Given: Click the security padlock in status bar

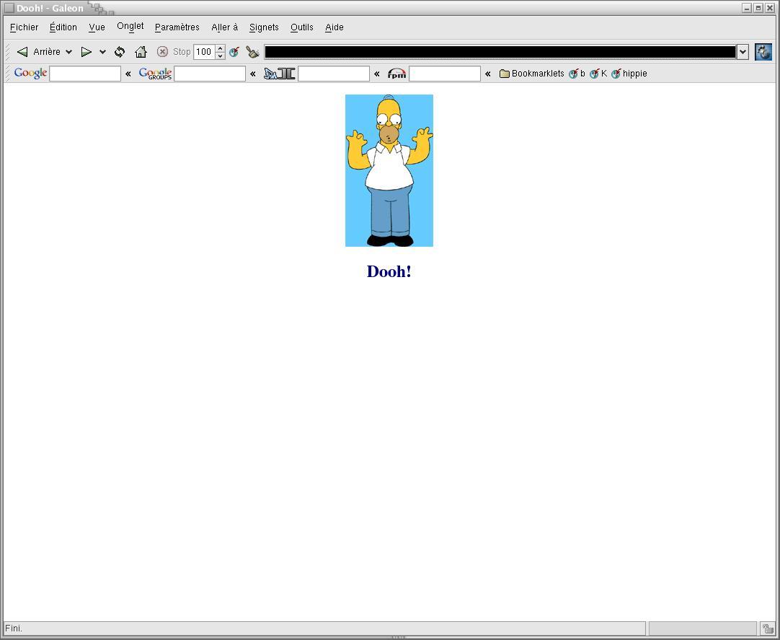Looking at the screenshot, I should (768, 629).
